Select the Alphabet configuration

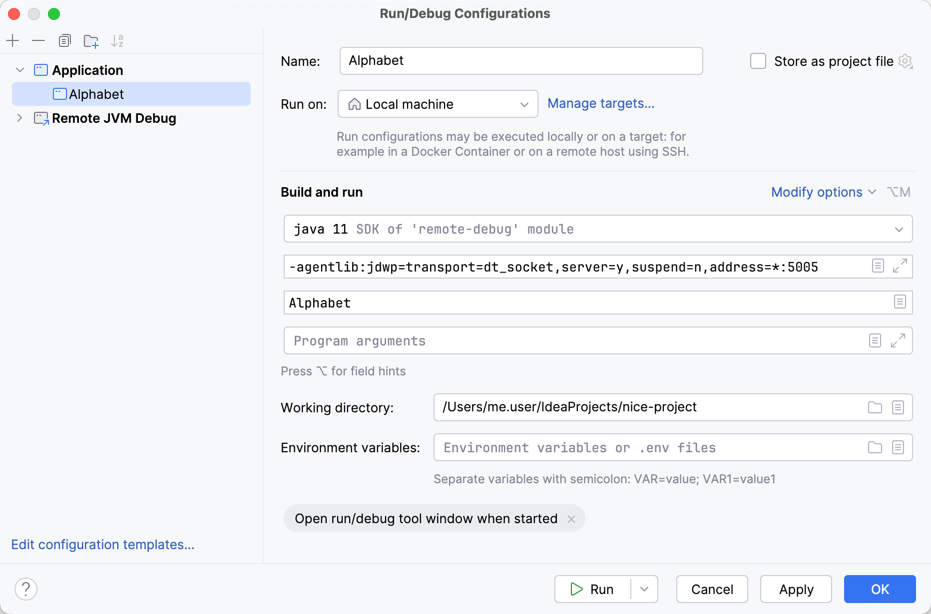point(96,94)
